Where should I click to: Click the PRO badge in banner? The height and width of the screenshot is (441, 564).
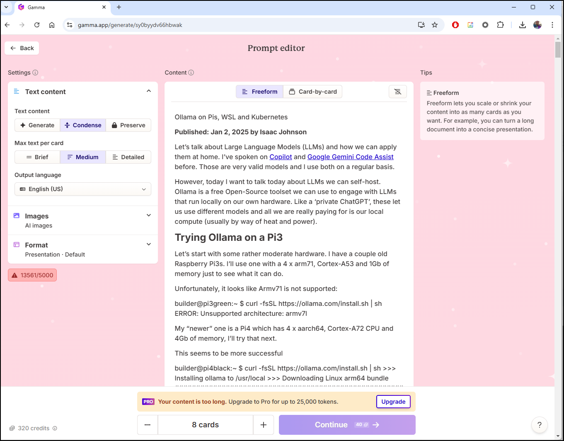(x=148, y=402)
